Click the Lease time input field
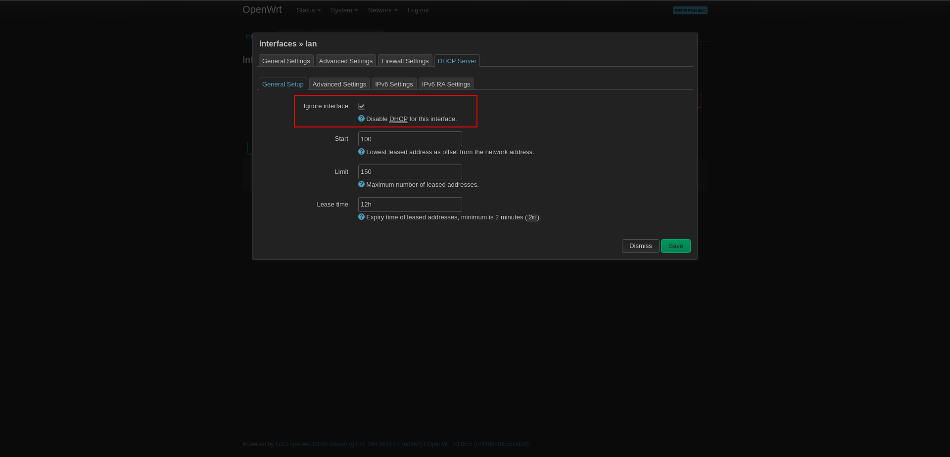Screen dimensions: 950x457 [x=410, y=205]
